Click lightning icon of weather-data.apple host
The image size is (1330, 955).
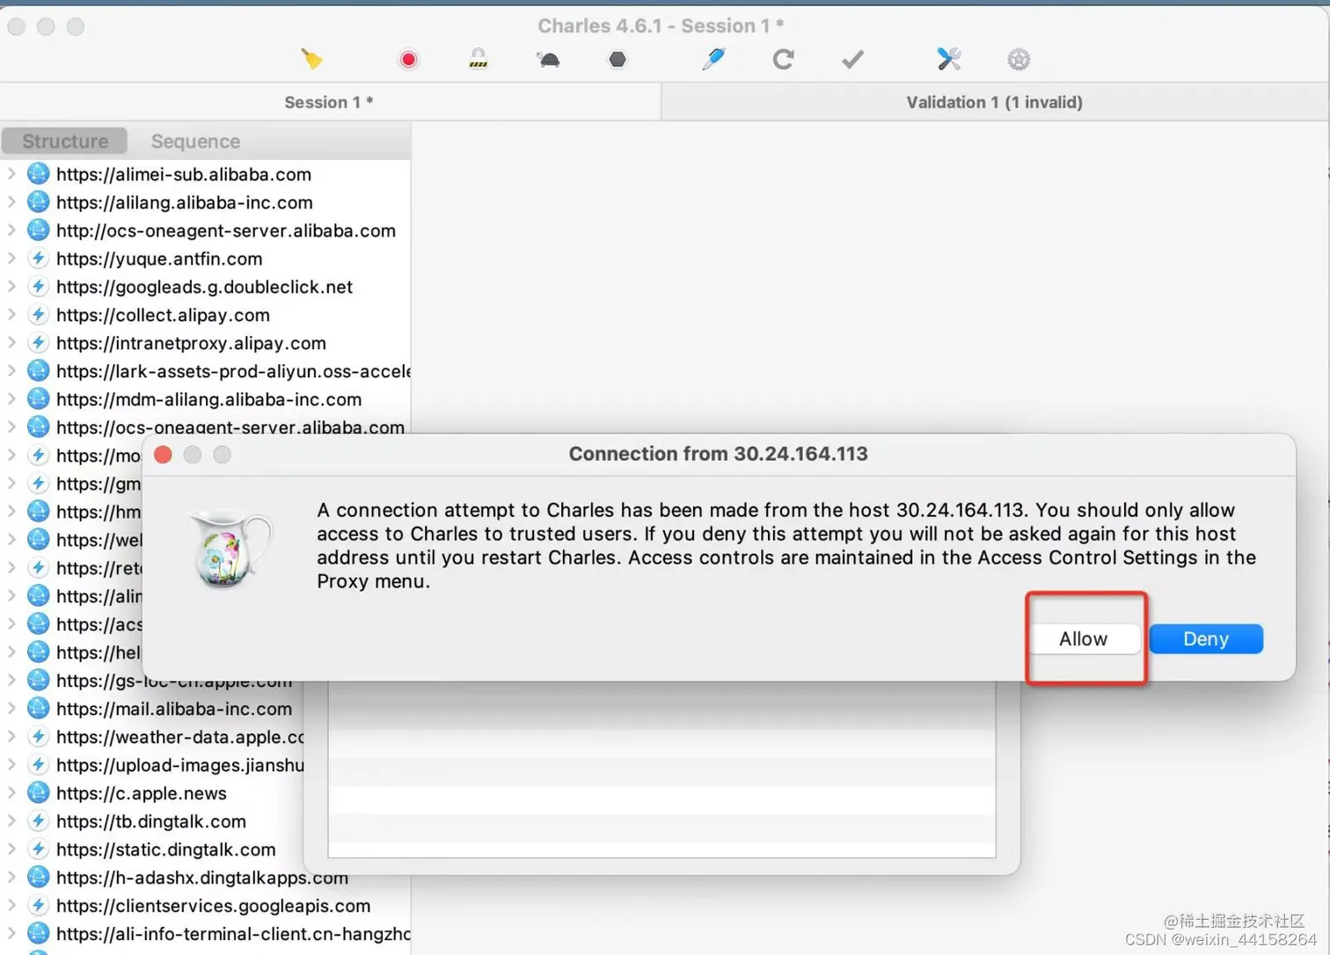pos(38,737)
